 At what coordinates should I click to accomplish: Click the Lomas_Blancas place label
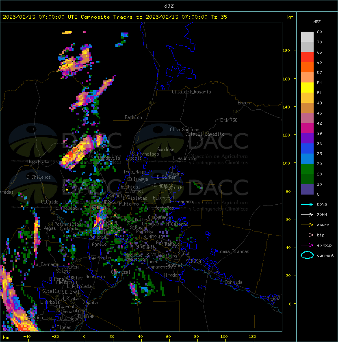(x=233, y=251)
